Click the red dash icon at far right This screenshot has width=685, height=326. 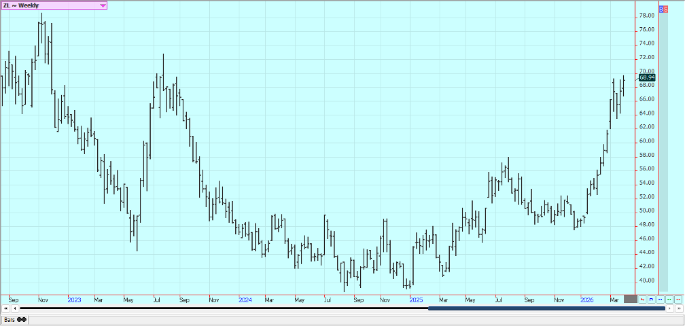678,299
